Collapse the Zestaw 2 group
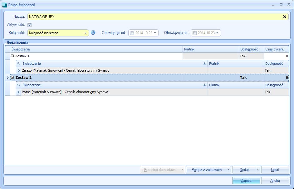Viewport: 294px width, 189px height. [x=12, y=77]
